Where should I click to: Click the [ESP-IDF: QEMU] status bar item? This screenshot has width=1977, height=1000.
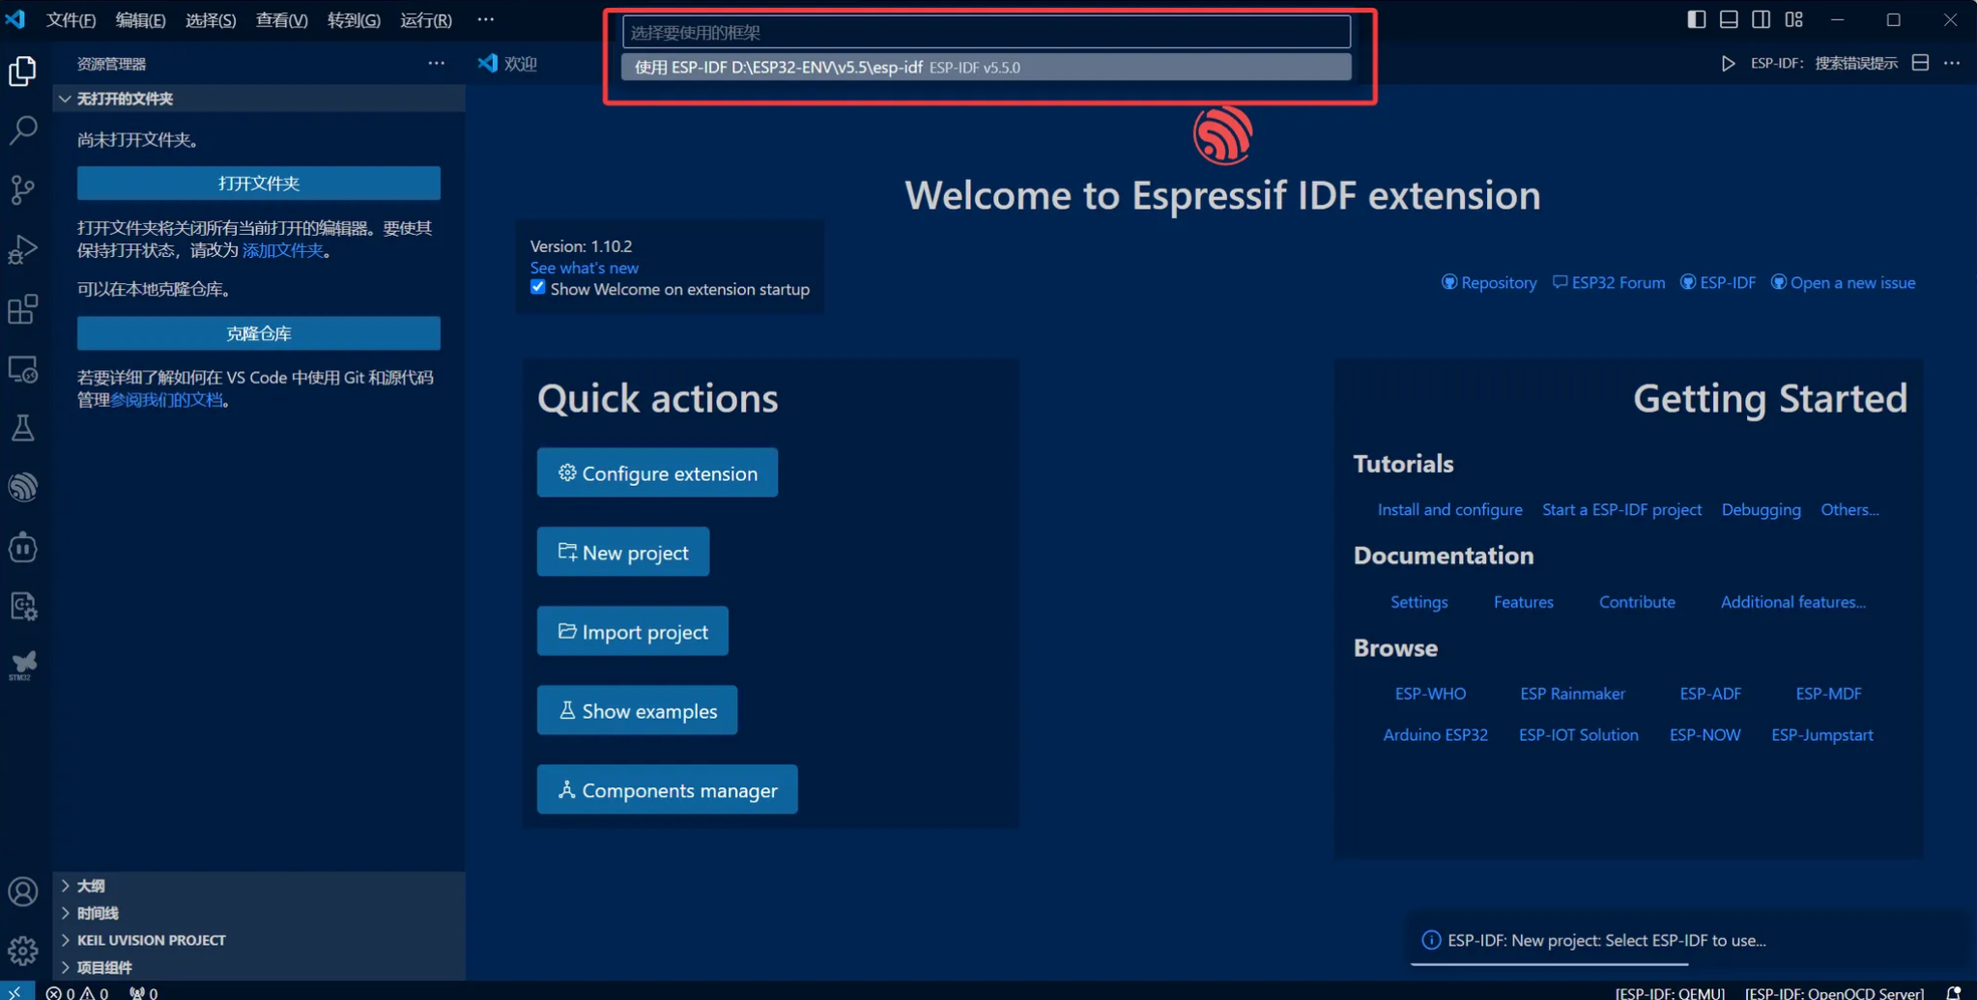pos(1670,992)
